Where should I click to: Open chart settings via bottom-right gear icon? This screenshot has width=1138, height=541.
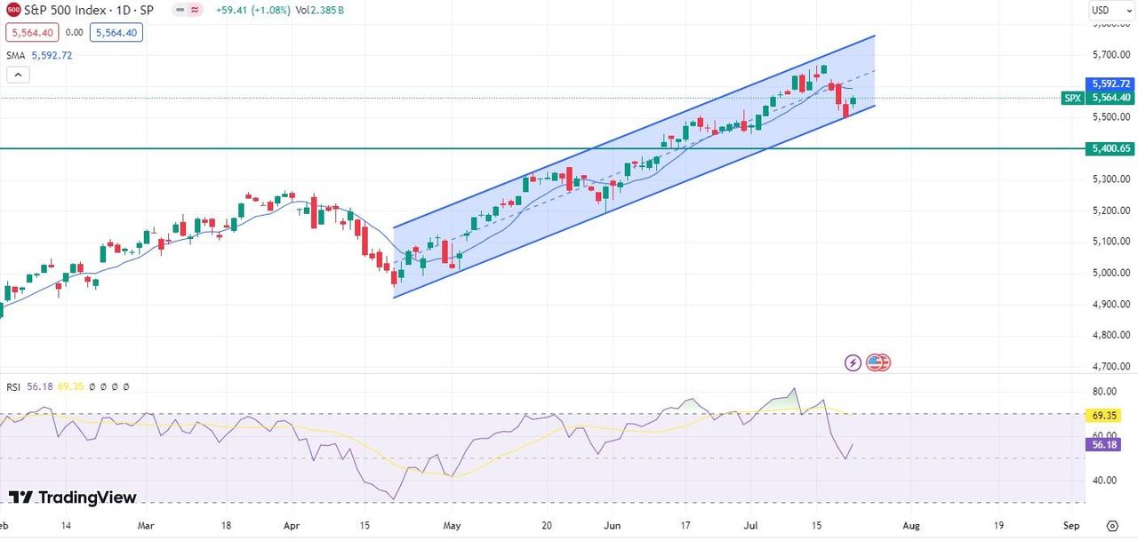pyautogui.click(x=1112, y=525)
